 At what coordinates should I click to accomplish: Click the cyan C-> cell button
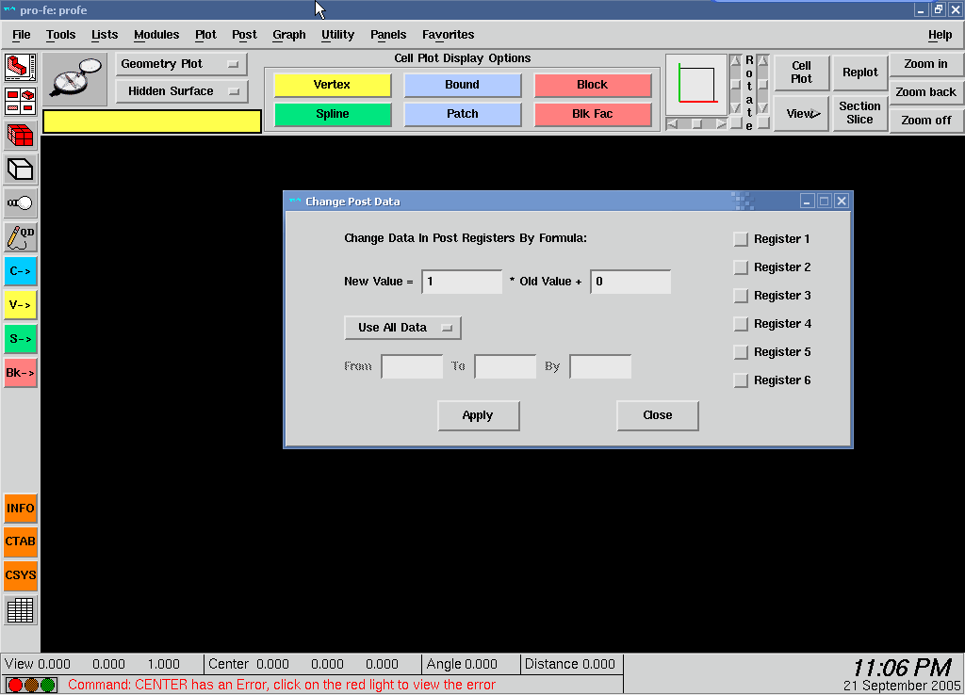click(21, 271)
